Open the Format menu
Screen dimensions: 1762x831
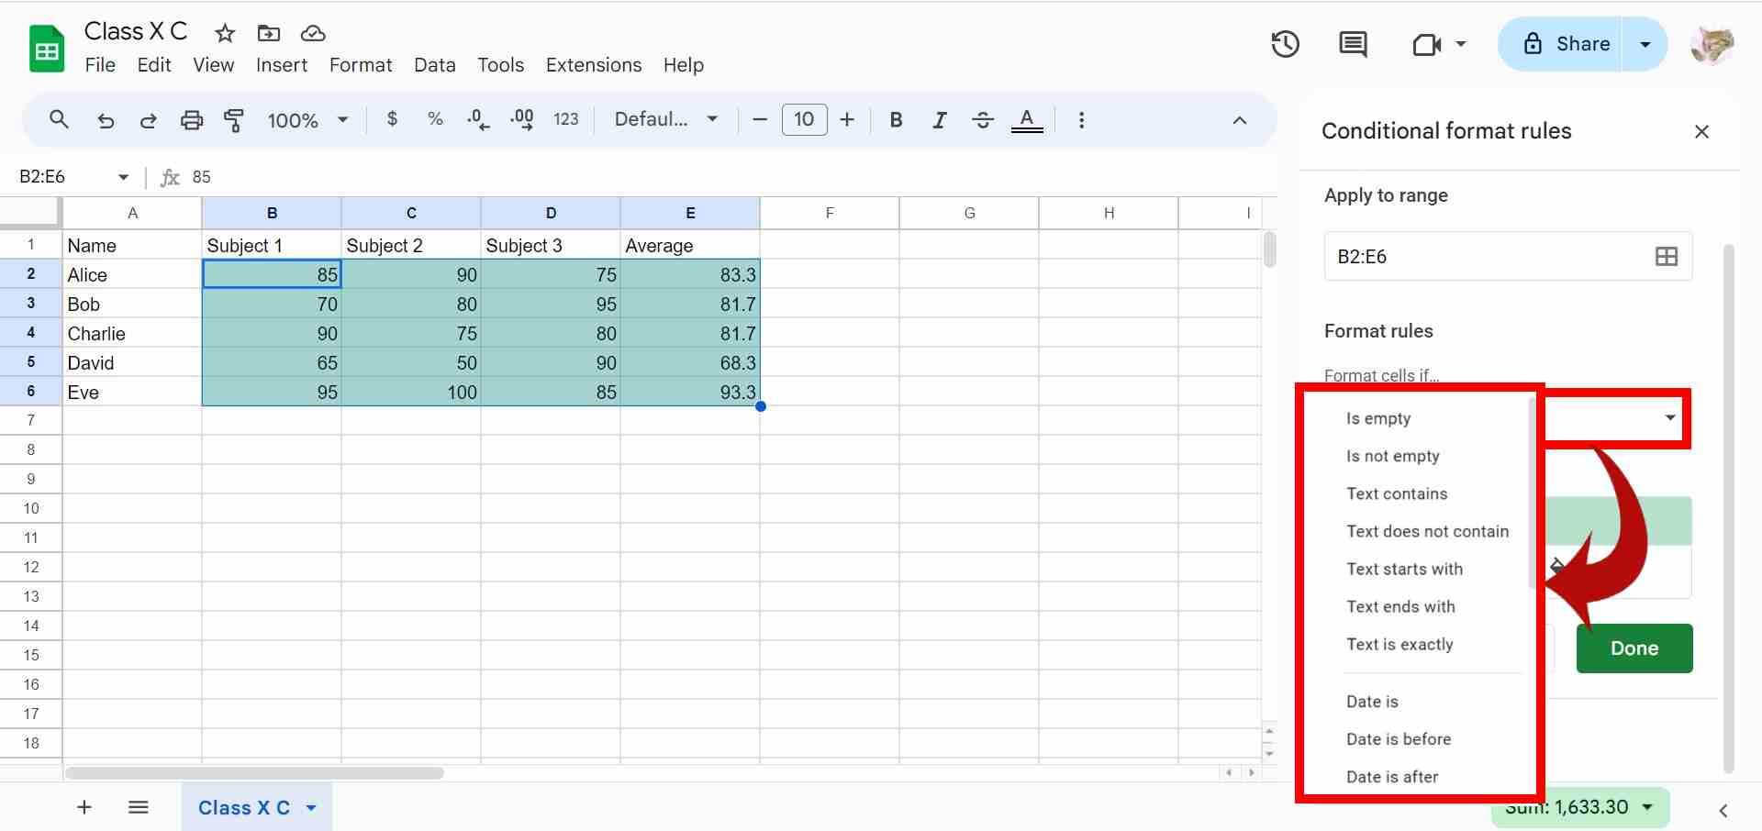[360, 64]
